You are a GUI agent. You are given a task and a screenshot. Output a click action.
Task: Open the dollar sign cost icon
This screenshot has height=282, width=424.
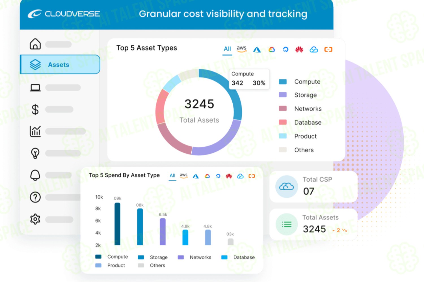pos(35,109)
